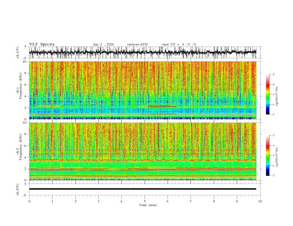The height and width of the screenshot is (226, 293).
Task: Click the ch.2 spectrogram color scale bar
Action: pos(267,155)
